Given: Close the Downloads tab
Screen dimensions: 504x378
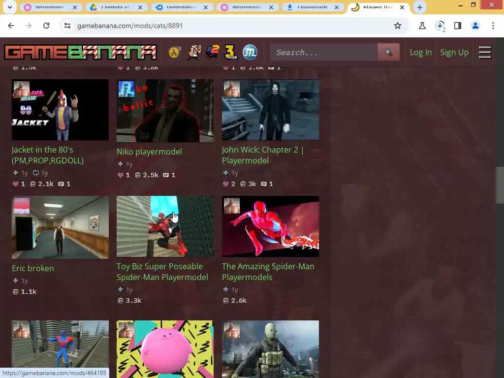Looking at the screenshot, I should pos(337,7).
